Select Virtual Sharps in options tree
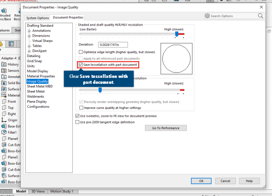This screenshot has height=196, width=272. [x=42, y=41]
